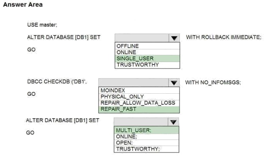This screenshot has width=264, height=157.
Task: Pick the REPAIR_FAST option
Action: click(x=139, y=109)
